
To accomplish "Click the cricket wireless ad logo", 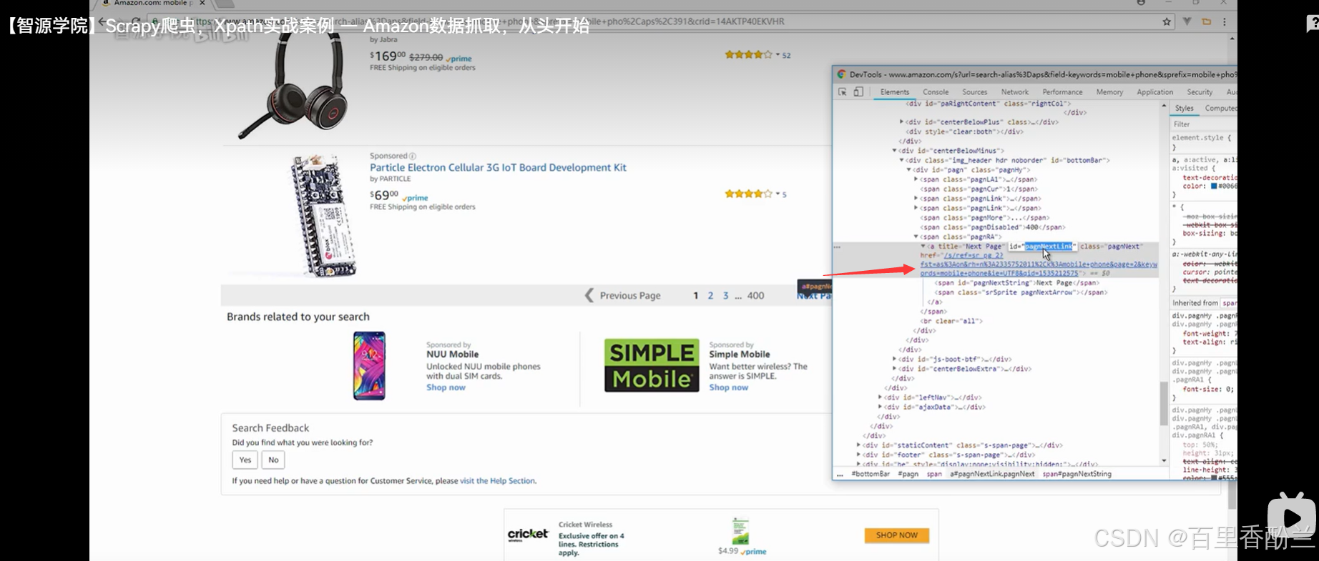I will 528,535.
